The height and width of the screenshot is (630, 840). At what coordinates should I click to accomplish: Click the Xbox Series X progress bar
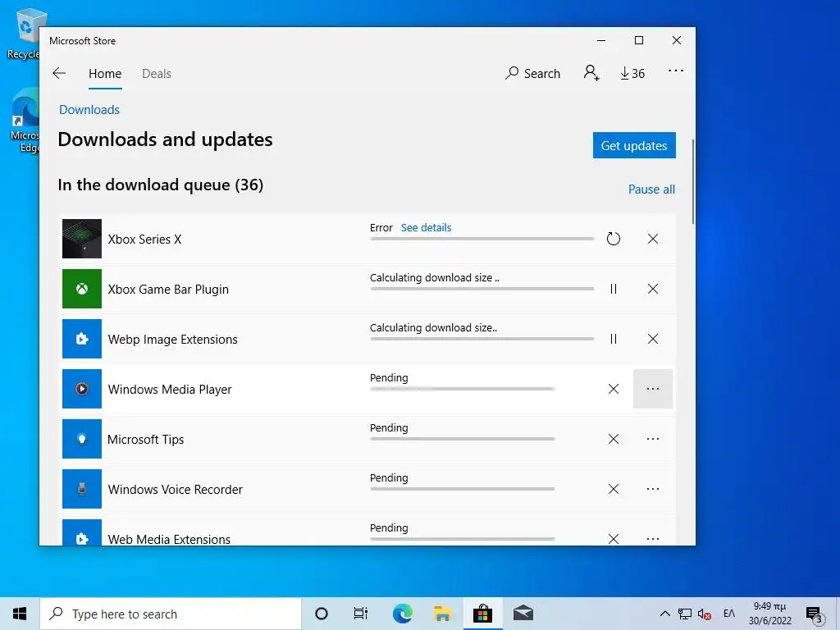point(482,239)
